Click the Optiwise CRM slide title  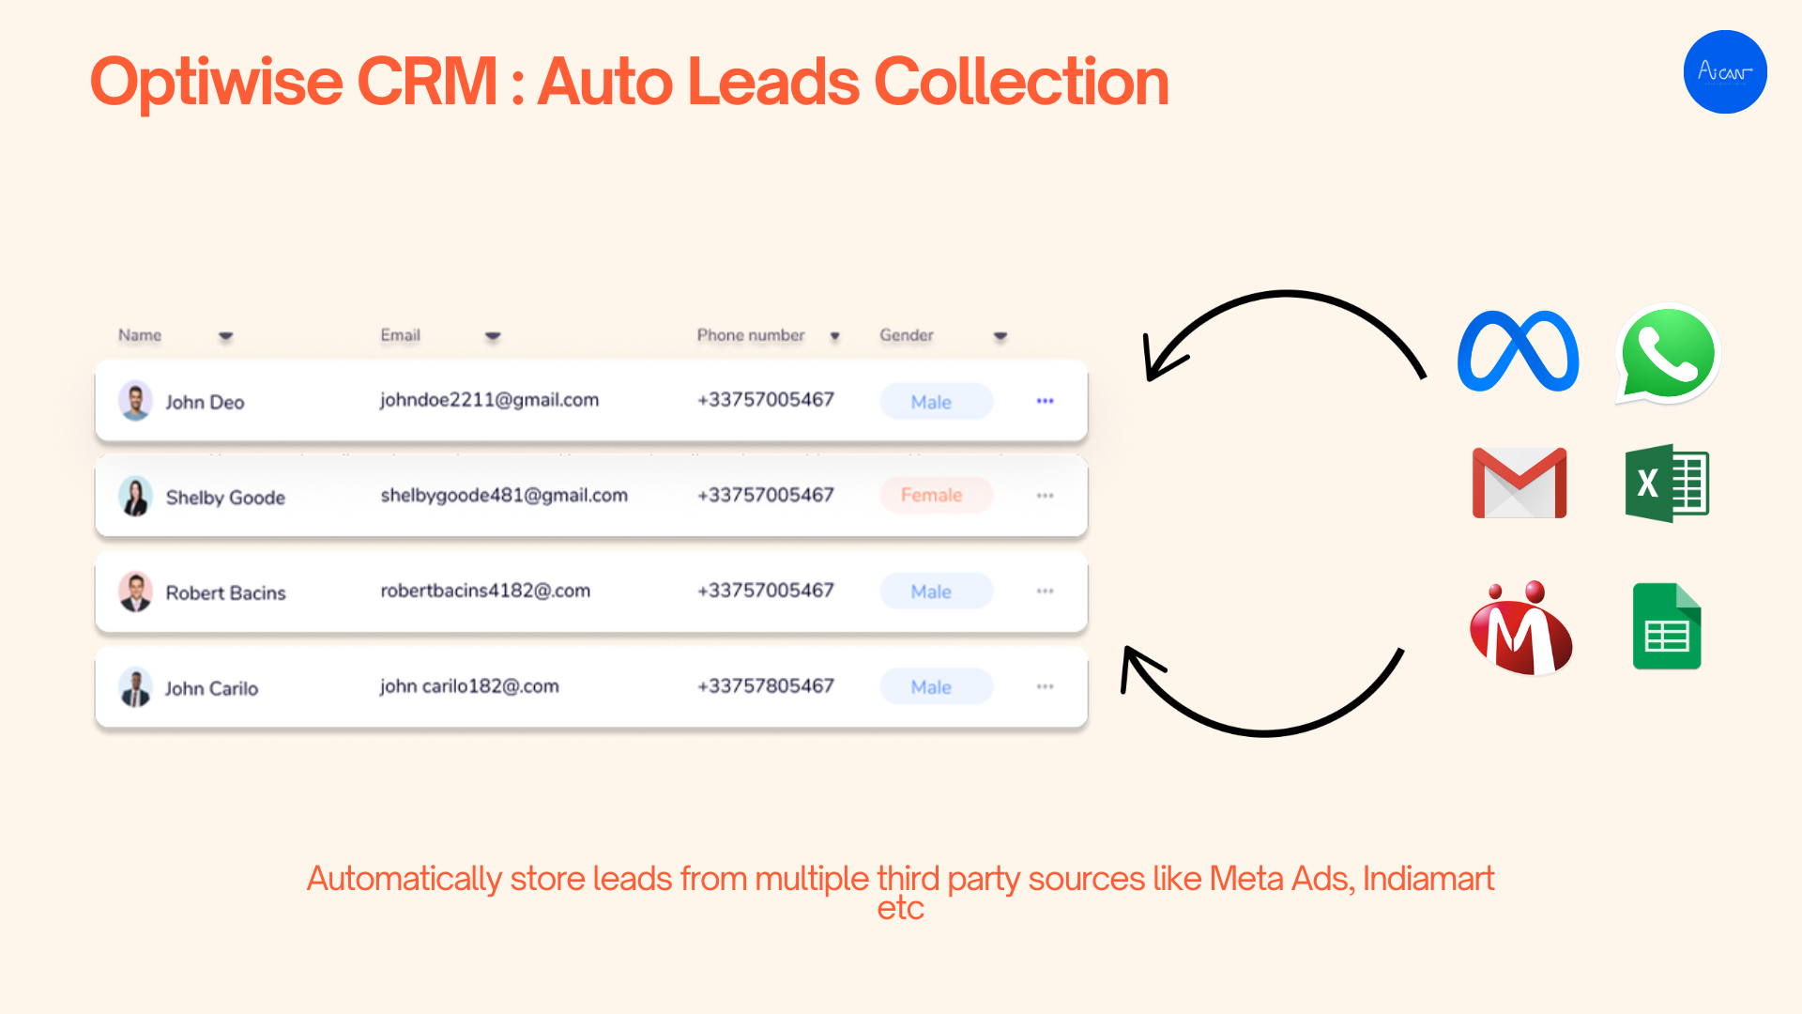pos(629,82)
